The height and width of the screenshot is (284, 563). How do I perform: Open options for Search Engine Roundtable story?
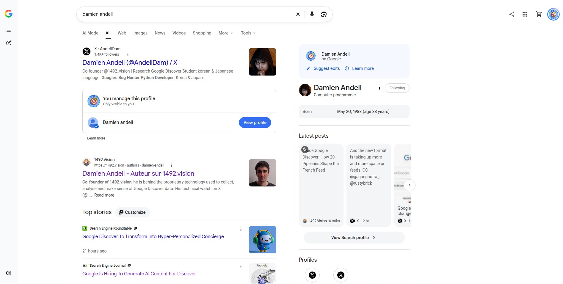(x=241, y=229)
